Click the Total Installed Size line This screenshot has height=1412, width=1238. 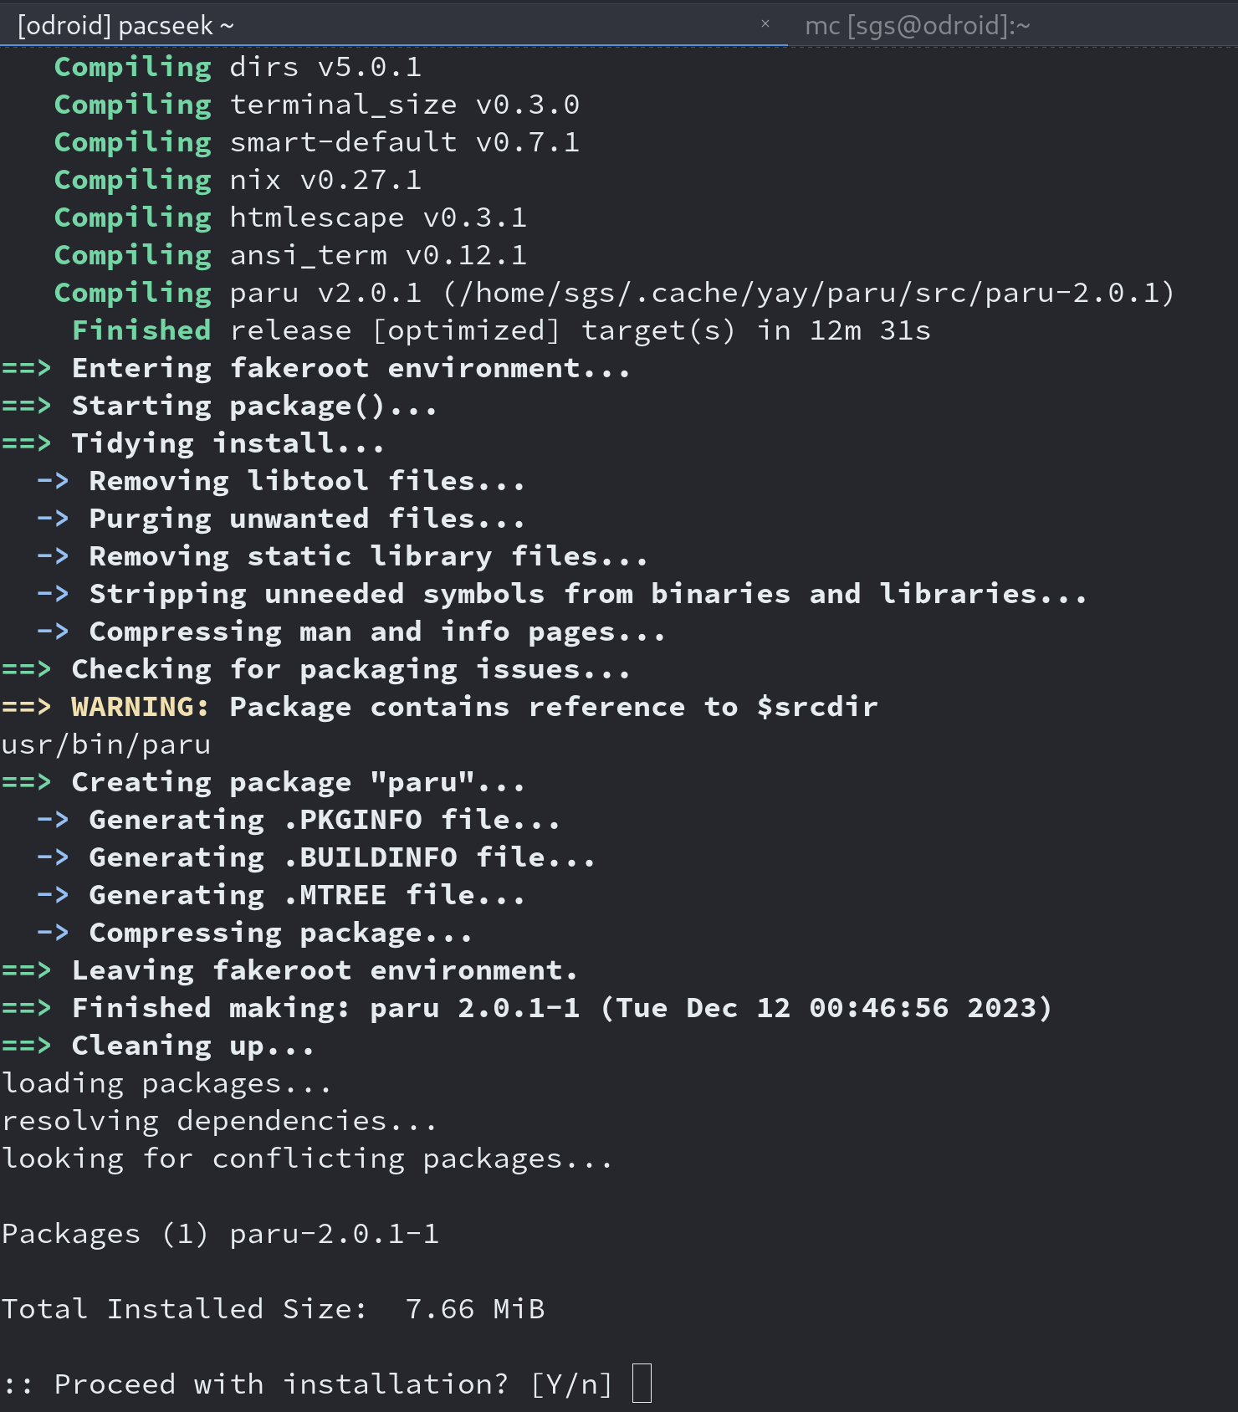272,1307
